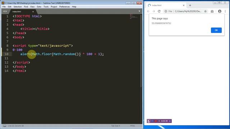
Task: Click the 0-100 text on line 9
Action: tap(18, 50)
